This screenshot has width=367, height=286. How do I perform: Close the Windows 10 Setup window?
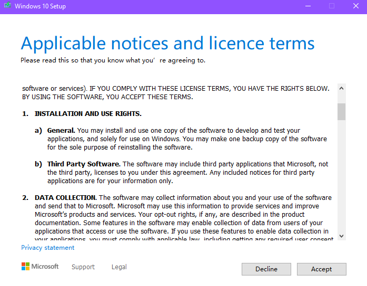[x=355, y=6]
